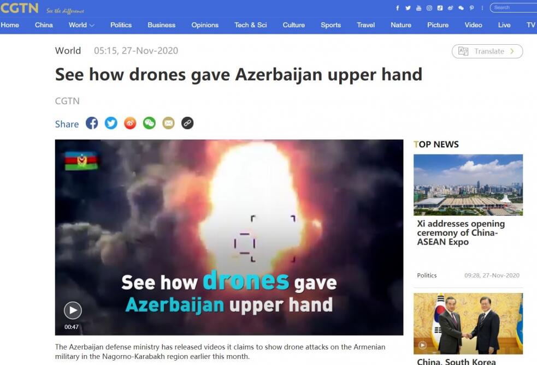
Task: Open the World category link above headline
Action: click(68, 51)
